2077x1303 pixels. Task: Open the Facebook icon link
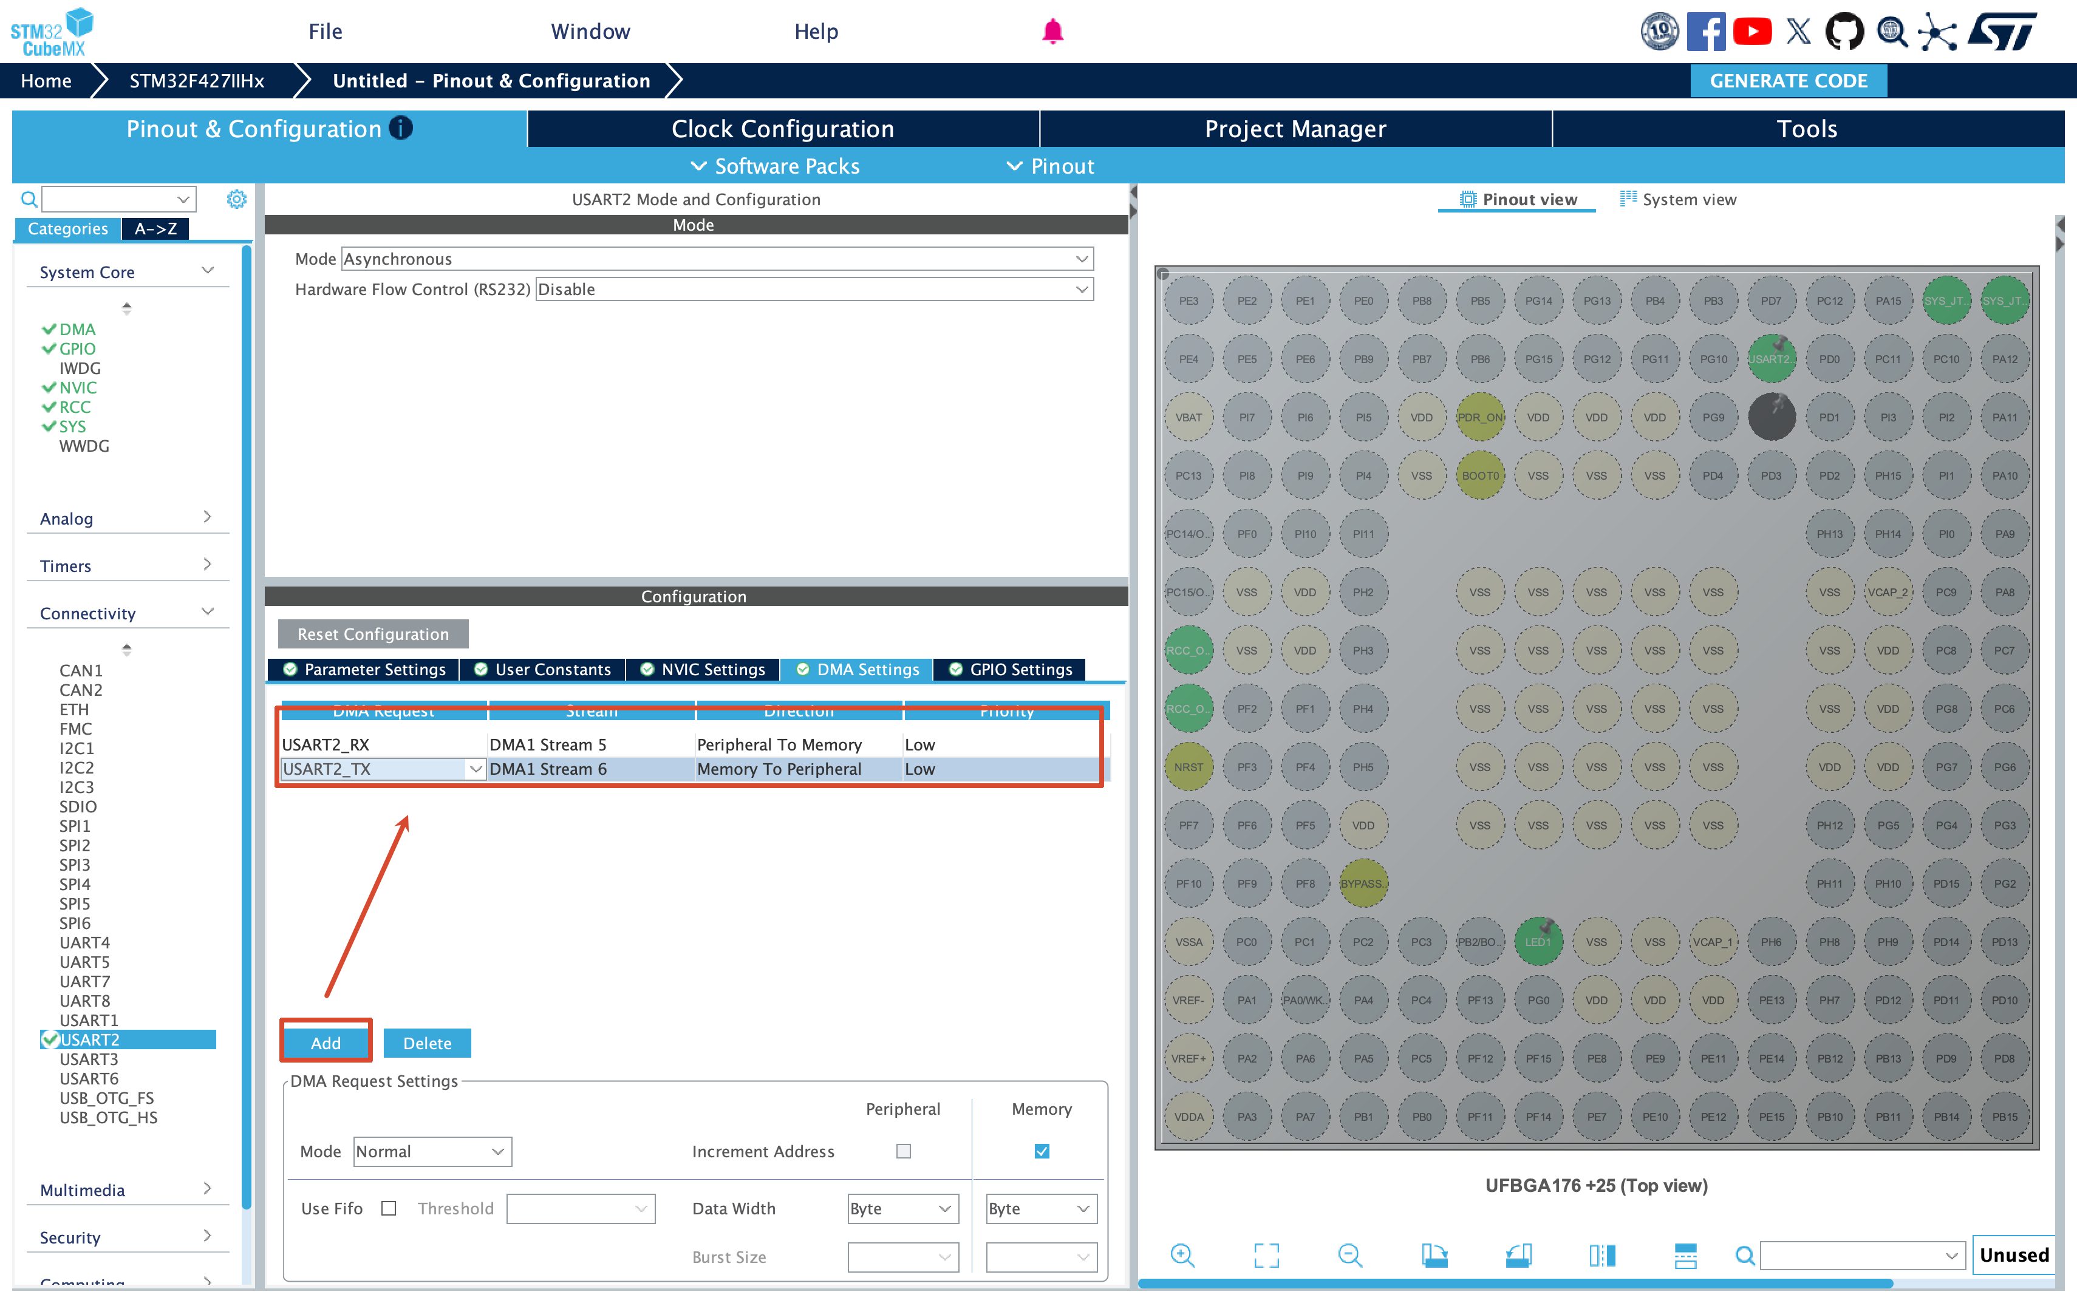[1705, 32]
